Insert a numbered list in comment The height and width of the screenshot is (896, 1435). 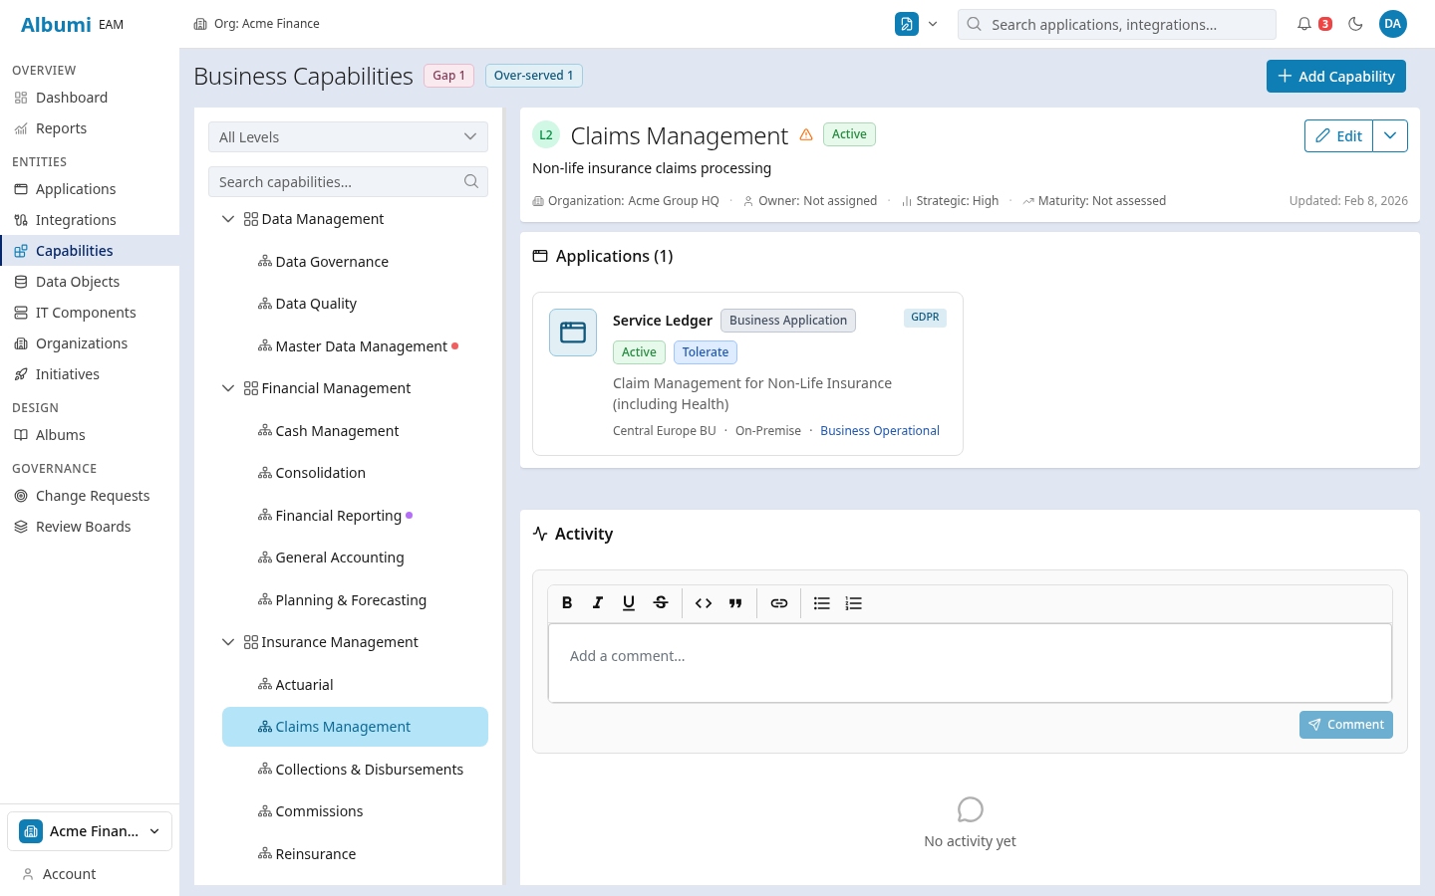click(854, 603)
